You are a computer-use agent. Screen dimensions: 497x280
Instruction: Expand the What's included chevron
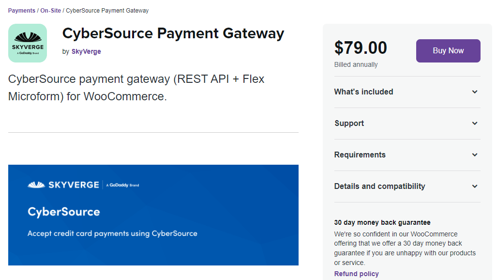(x=475, y=92)
